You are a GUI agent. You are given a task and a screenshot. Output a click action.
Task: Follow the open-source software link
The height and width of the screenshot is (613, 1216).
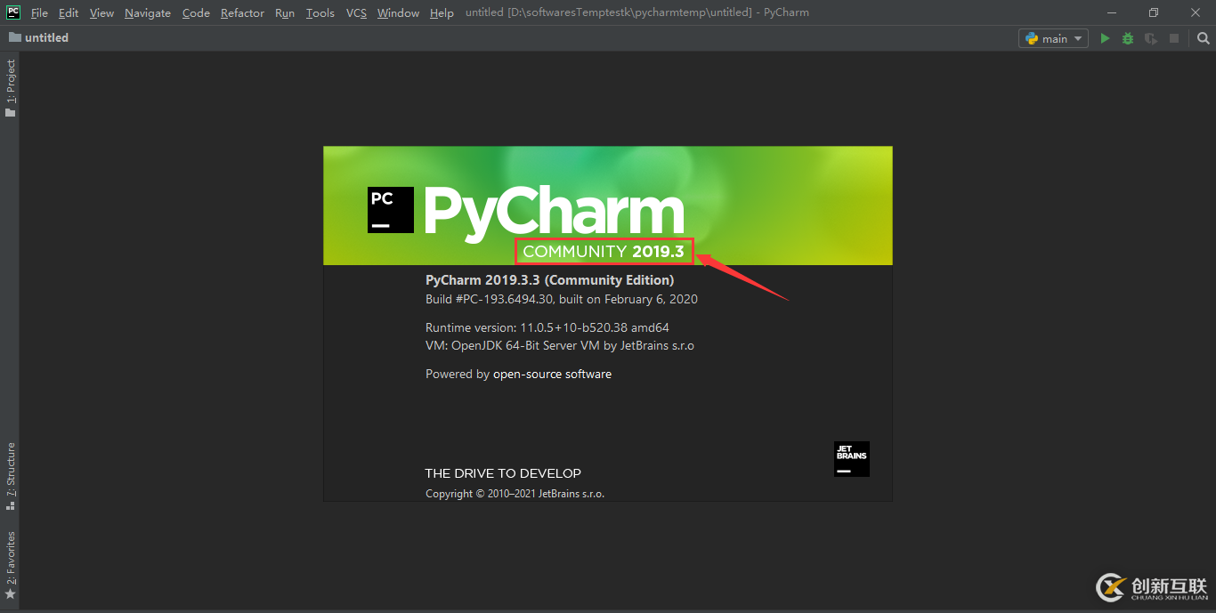552,374
